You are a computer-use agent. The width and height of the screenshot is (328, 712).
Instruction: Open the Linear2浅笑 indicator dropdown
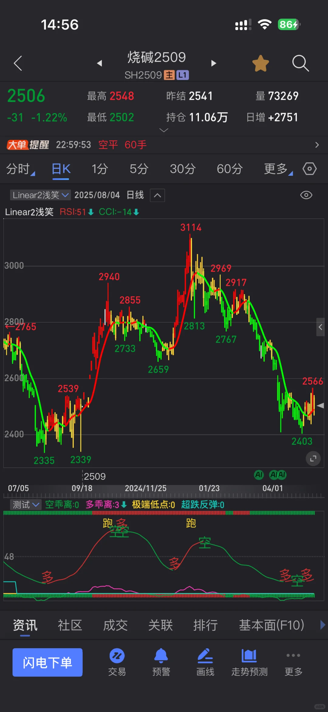click(40, 195)
